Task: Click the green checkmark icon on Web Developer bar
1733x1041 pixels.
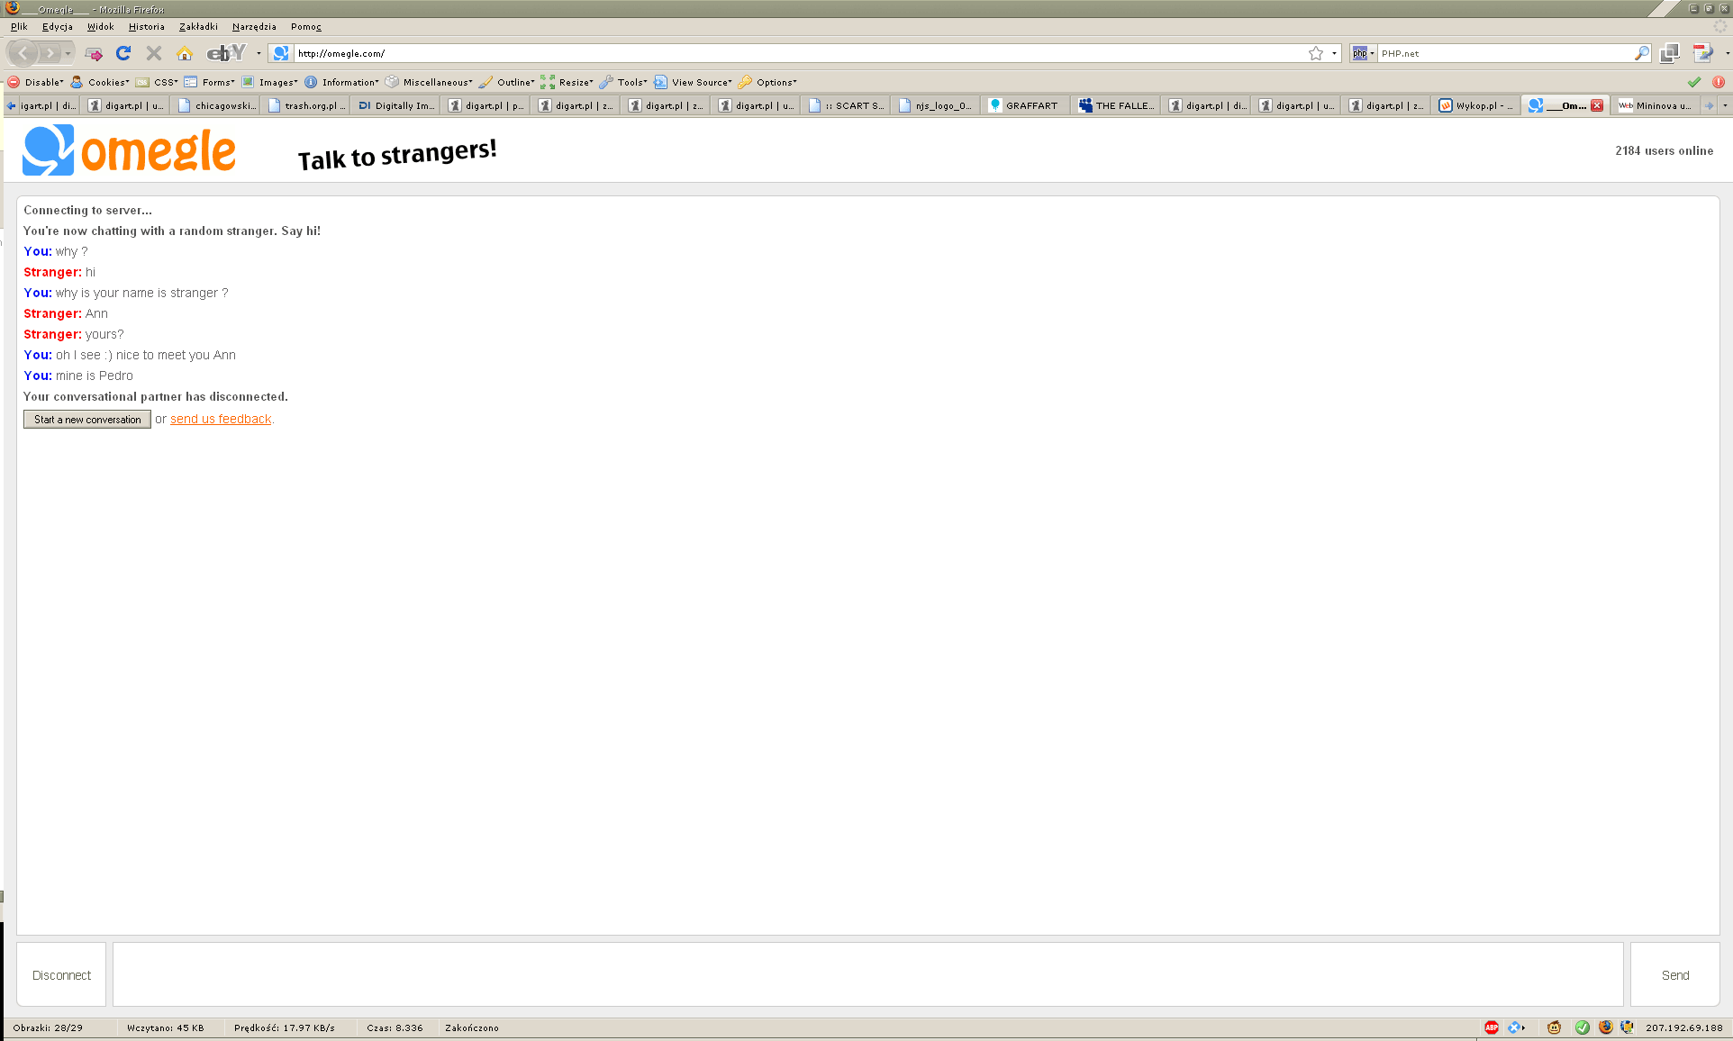Action: point(1694,82)
